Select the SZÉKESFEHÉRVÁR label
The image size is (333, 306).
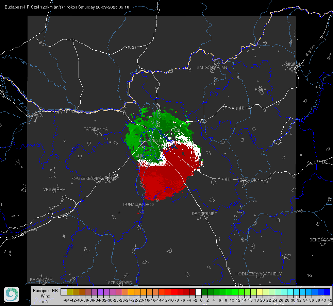pos(97,178)
